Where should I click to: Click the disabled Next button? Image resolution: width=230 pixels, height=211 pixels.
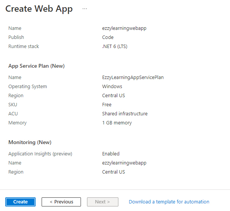103,202
